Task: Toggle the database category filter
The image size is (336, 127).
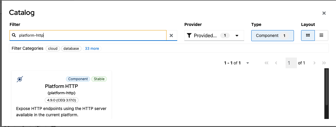Action: pyautogui.click(x=71, y=48)
